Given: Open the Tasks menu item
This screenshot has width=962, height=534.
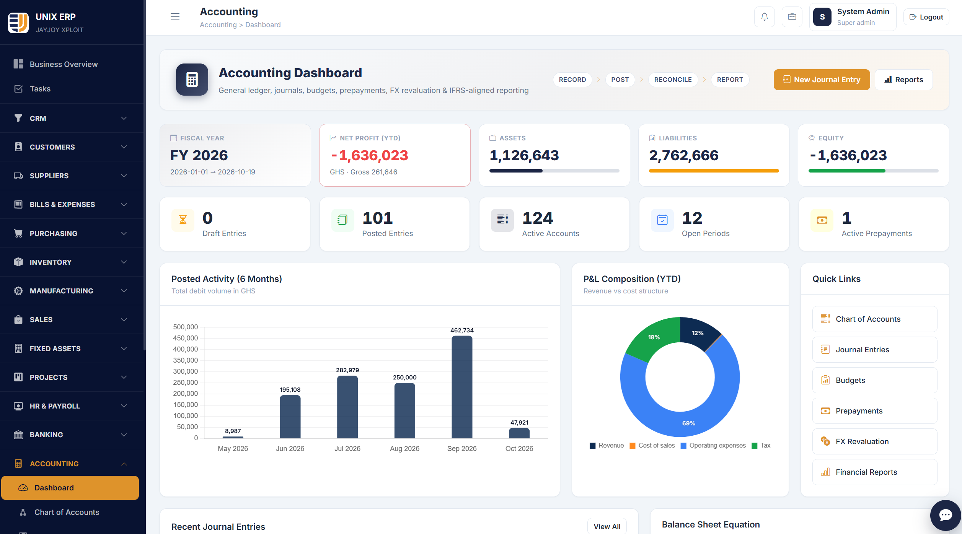Looking at the screenshot, I should tap(70, 89).
